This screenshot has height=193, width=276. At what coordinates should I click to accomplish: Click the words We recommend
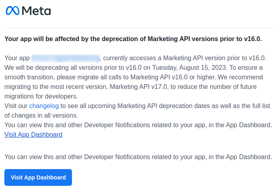pos(240,77)
